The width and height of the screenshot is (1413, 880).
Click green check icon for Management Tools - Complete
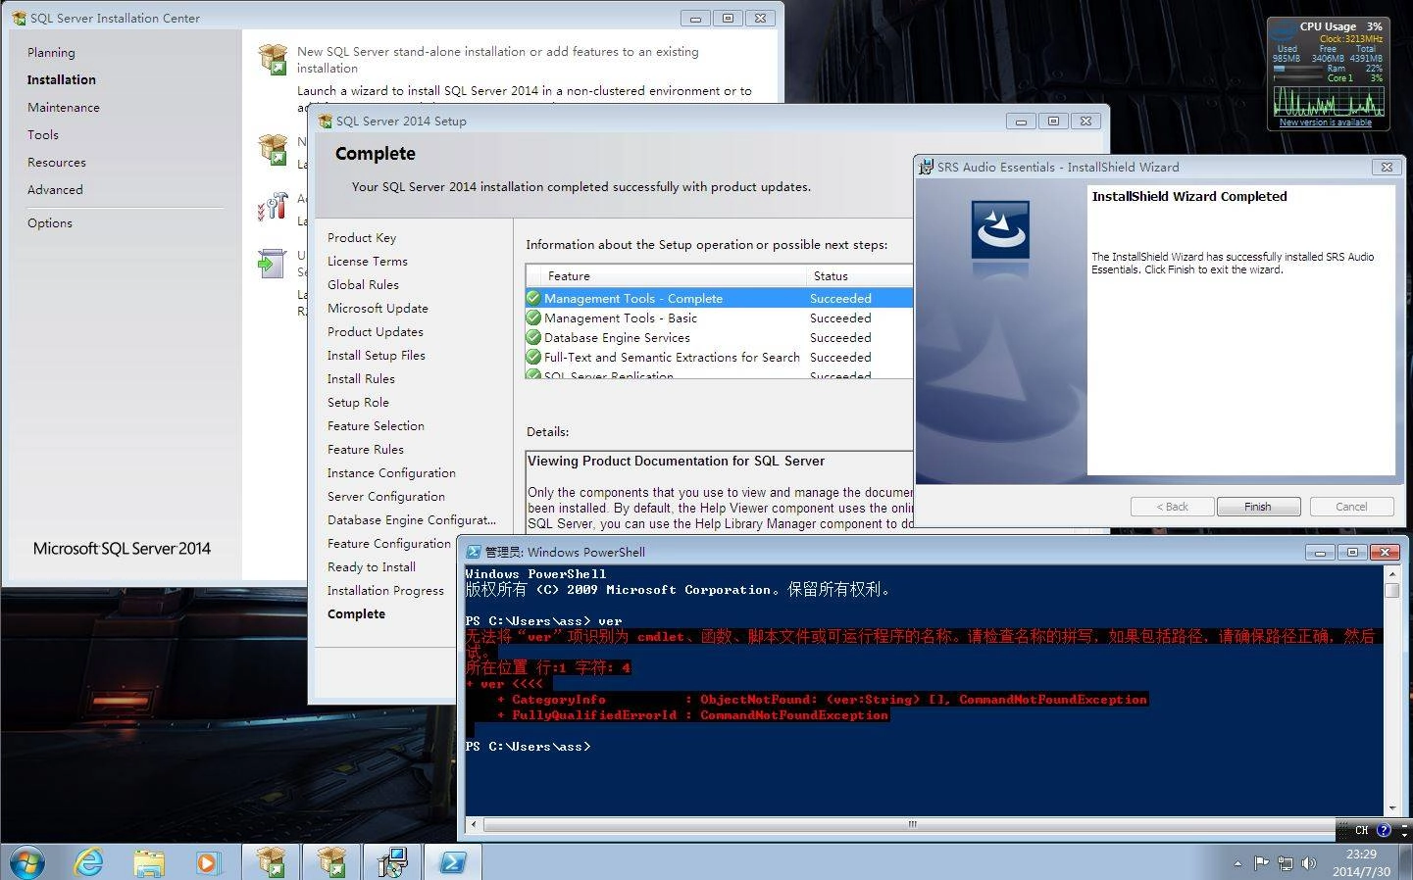coord(533,298)
